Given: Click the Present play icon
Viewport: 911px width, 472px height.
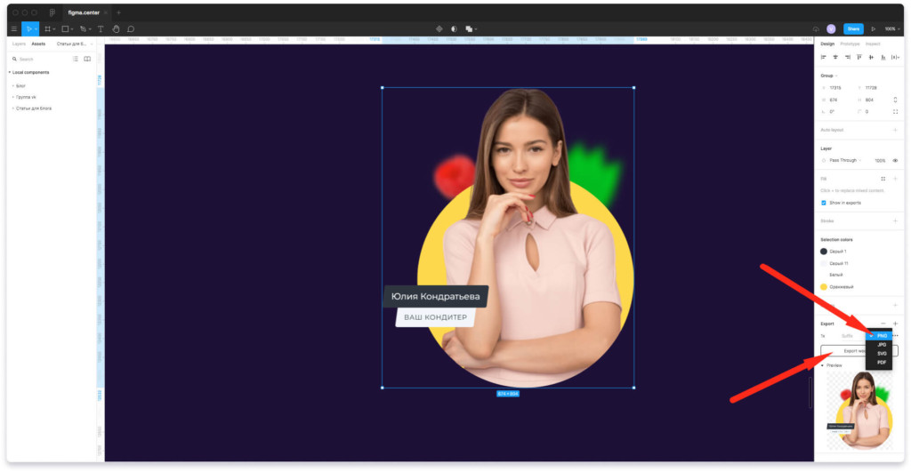Looking at the screenshot, I should tap(873, 28).
